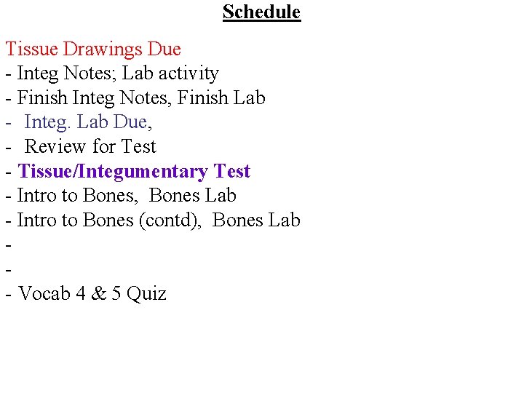
Task: Click the dash before Vocab 4 & 5
Action: click(8, 295)
